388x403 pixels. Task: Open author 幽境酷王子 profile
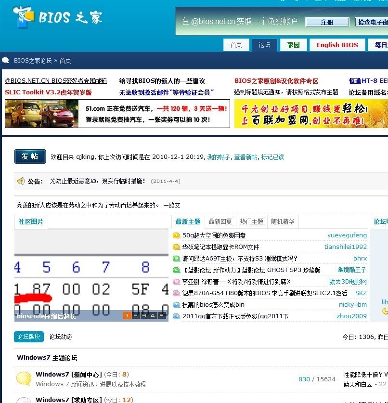(352, 270)
